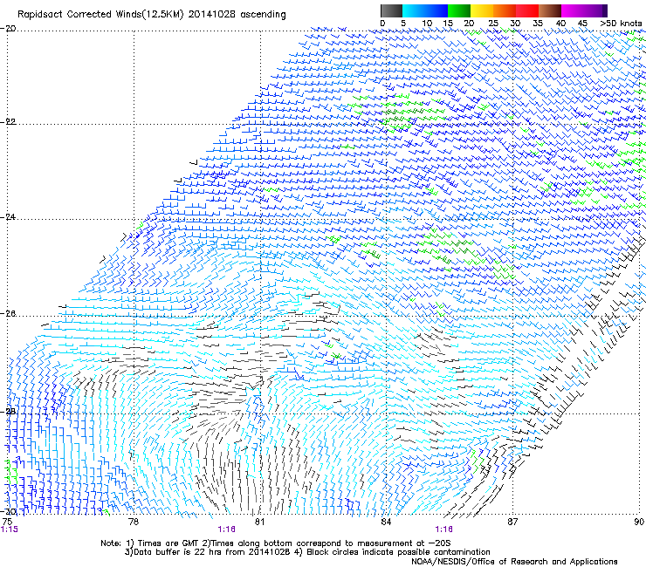Click the '0' legend scale label

(382, 24)
